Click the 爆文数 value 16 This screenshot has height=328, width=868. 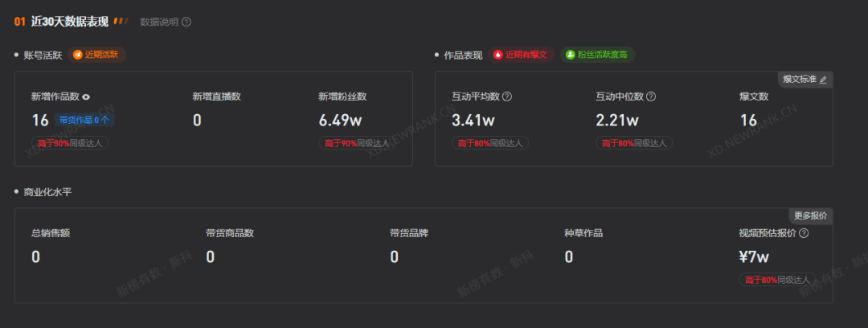[x=748, y=121]
